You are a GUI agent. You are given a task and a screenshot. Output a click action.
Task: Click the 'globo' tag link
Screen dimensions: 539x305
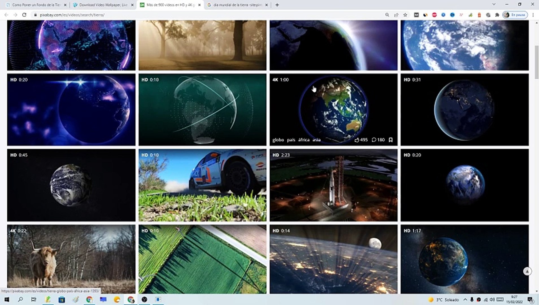pyautogui.click(x=278, y=140)
